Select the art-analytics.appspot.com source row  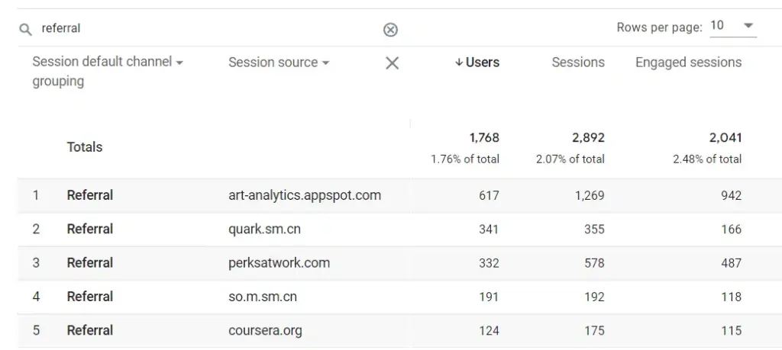tap(305, 195)
